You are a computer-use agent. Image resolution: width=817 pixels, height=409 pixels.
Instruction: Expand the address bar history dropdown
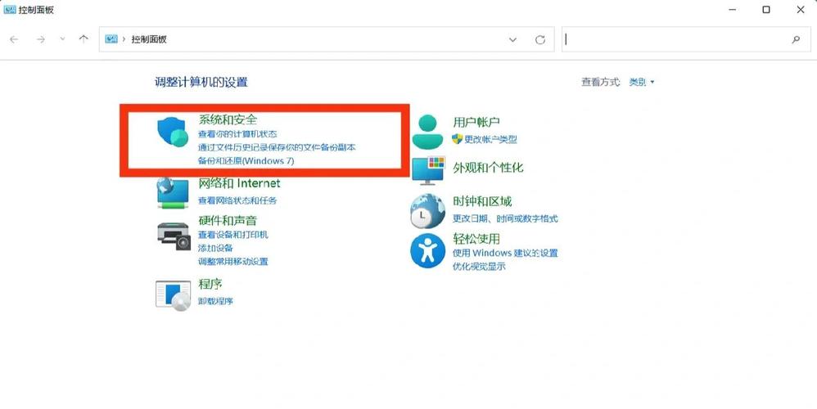click(513, 39)
